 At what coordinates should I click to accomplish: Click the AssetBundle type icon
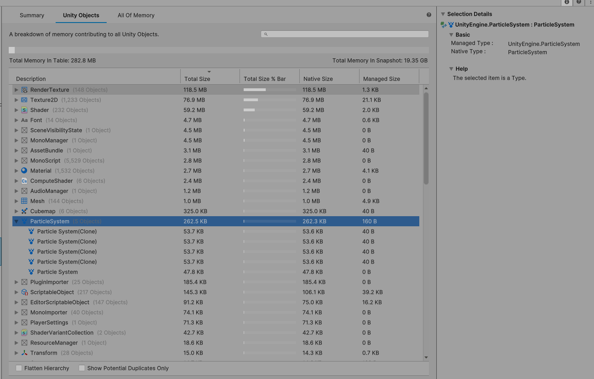[x=24, y=150]
